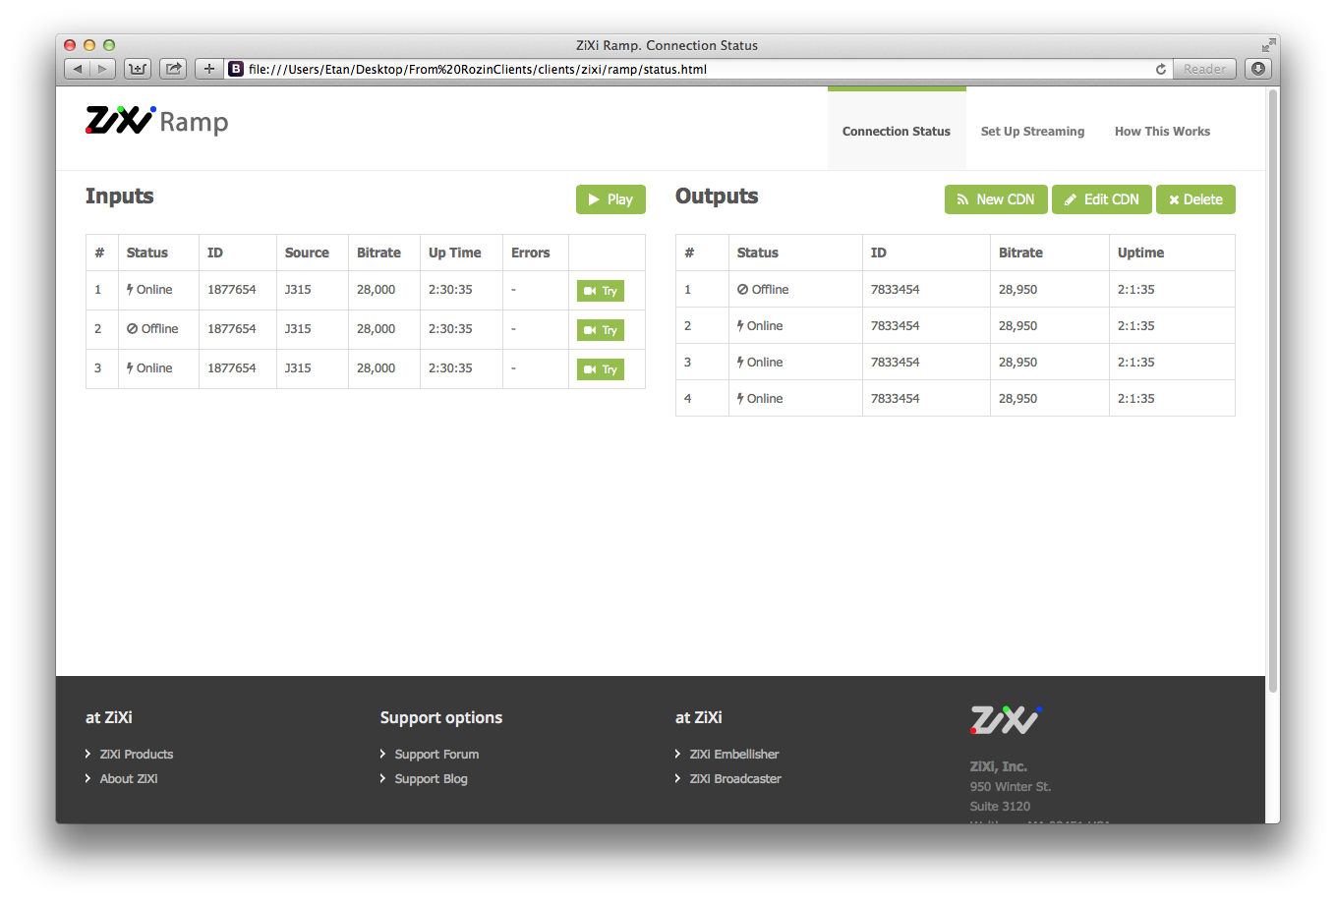The width and height of the screenshot is (1336, 901).
Task: Enter full screen with the window's expand arrows
Action: 1268,45
